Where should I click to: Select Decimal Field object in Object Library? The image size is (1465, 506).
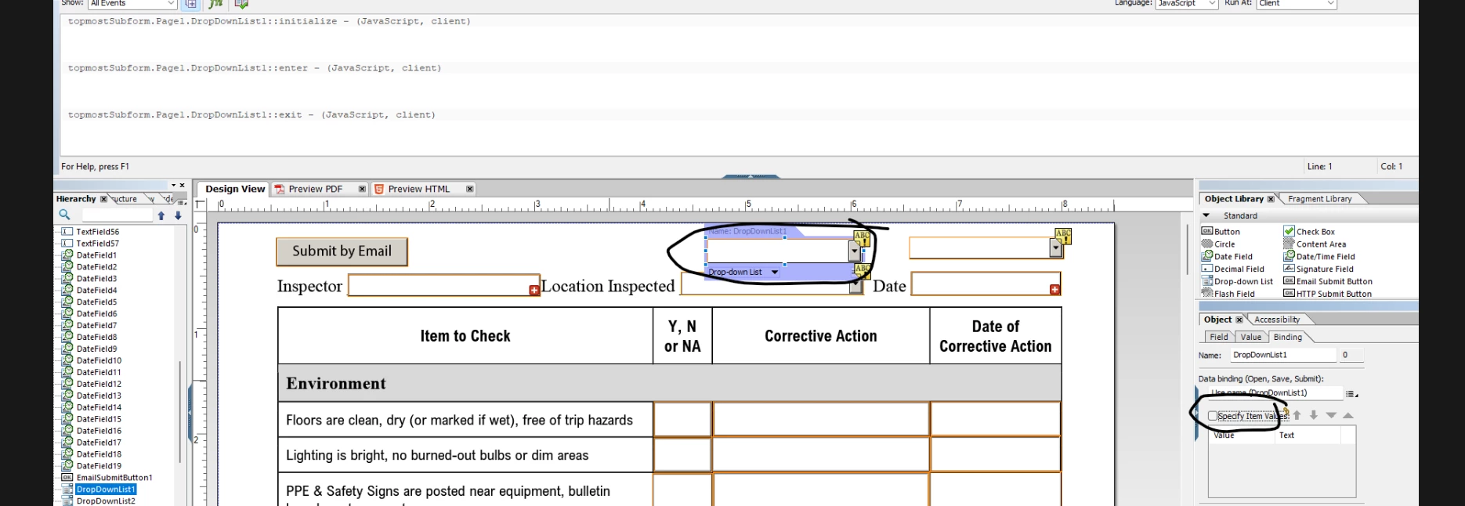point(1232,269)
